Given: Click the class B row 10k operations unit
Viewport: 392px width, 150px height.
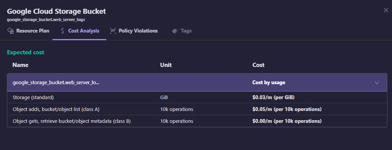Looking at the screenshot, I should click(177, 121).
